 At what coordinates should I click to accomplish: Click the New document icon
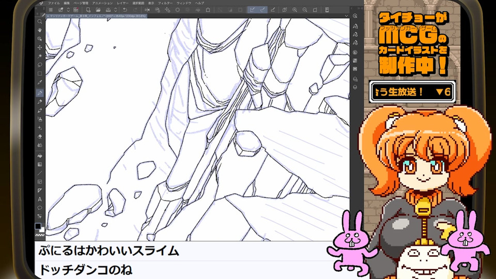(x=88, y=10)
